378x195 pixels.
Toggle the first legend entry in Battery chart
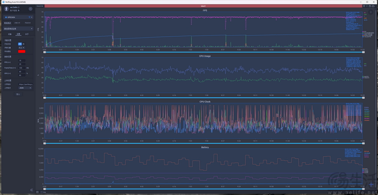pyautogui.click(x=365, y=168)
